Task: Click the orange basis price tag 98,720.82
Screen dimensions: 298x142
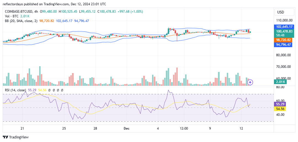Action: pyautogui.click(x=283, y=40)
